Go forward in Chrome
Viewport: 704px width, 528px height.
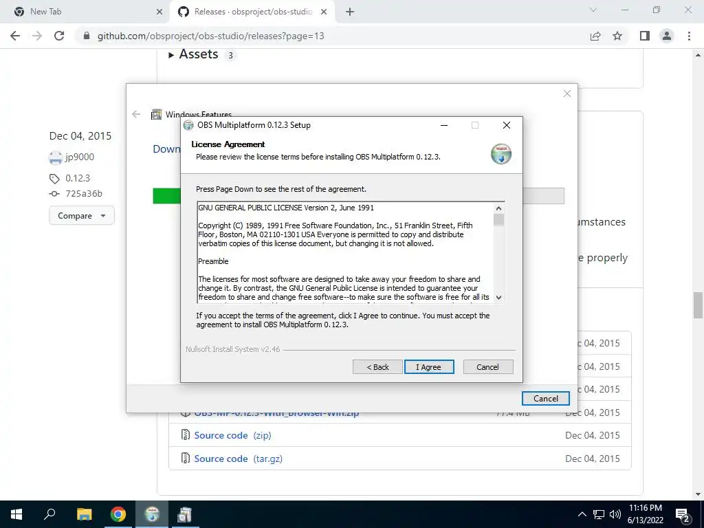[x=37, y=36]
